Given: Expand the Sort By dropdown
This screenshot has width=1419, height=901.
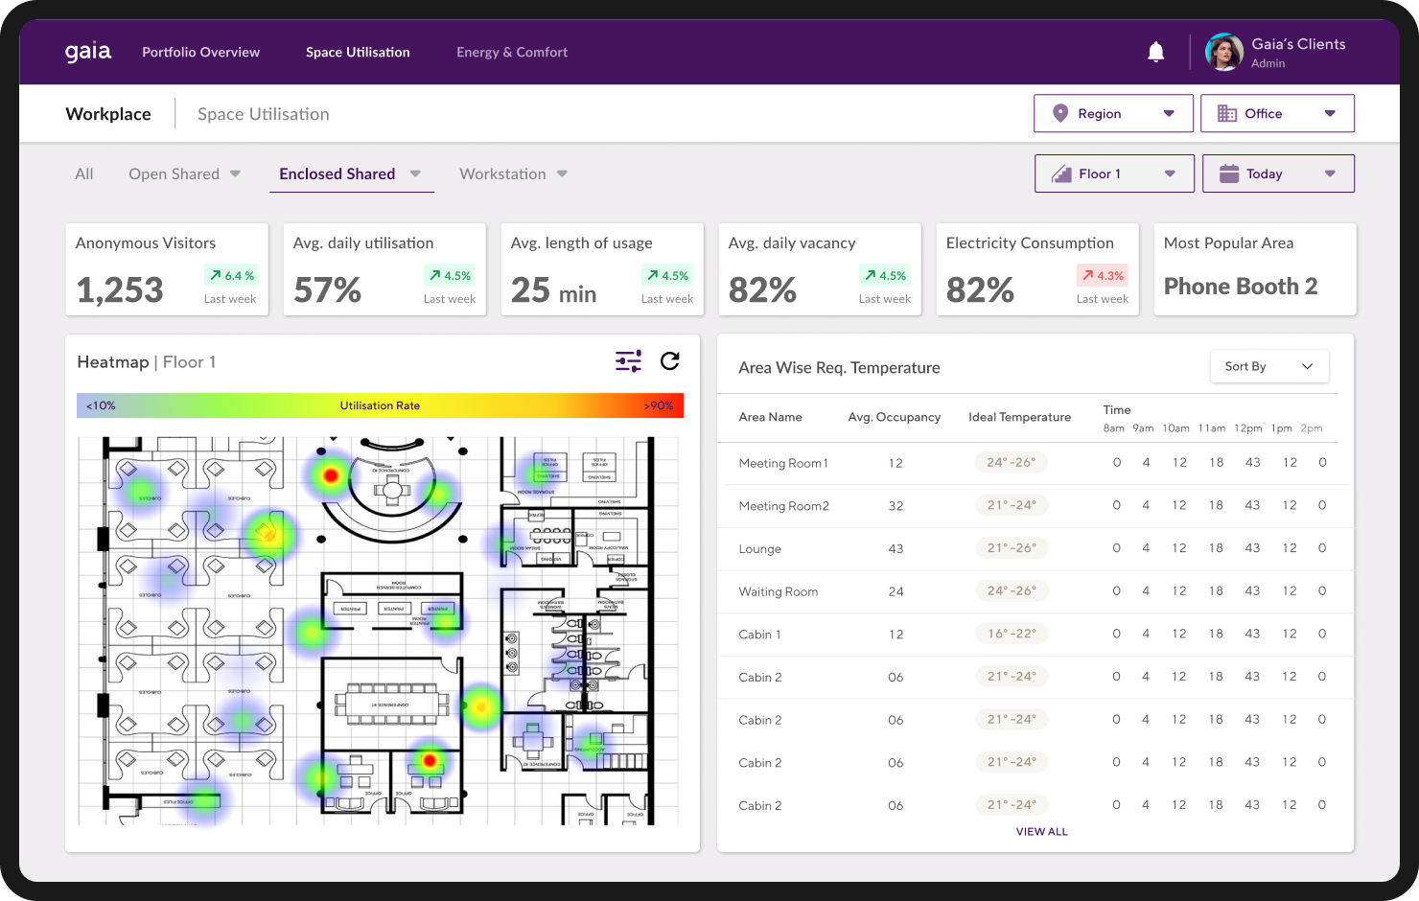Looking at the screenshot, I should point(1268,366).
